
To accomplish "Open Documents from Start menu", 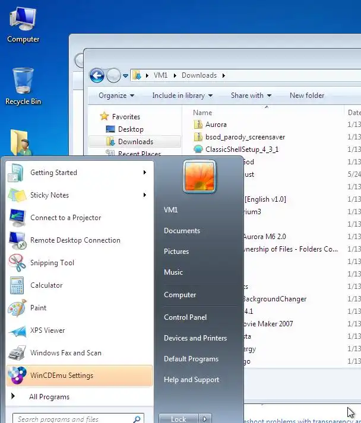I will coord(182,231).
